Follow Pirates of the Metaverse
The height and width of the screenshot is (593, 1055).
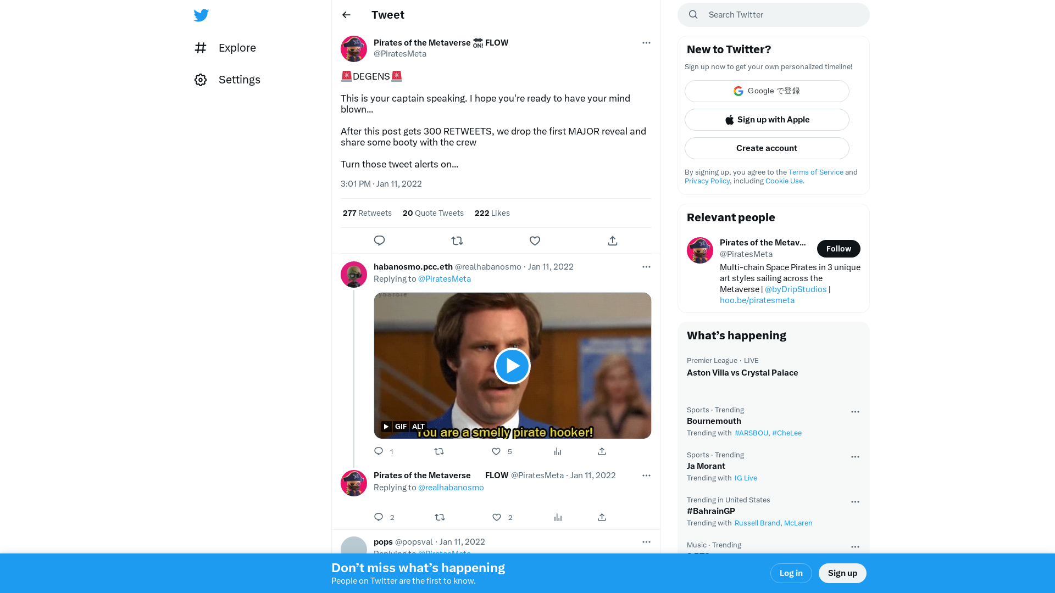839,249
